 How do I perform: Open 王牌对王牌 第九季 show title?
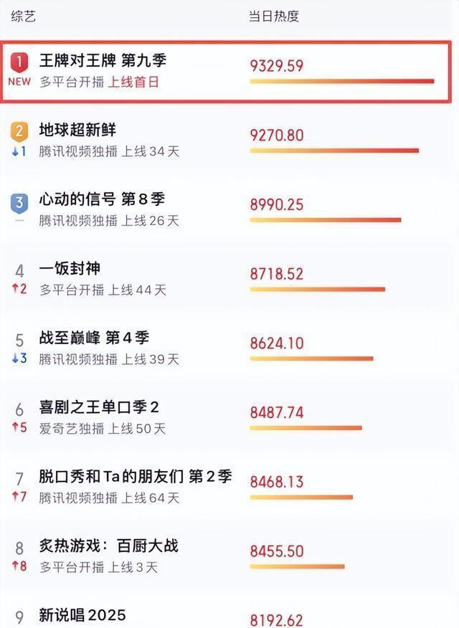point(103,60)
